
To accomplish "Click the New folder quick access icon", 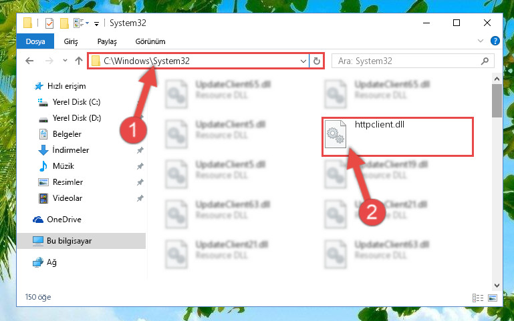I will pyautogui.click(x=64, y=23).
